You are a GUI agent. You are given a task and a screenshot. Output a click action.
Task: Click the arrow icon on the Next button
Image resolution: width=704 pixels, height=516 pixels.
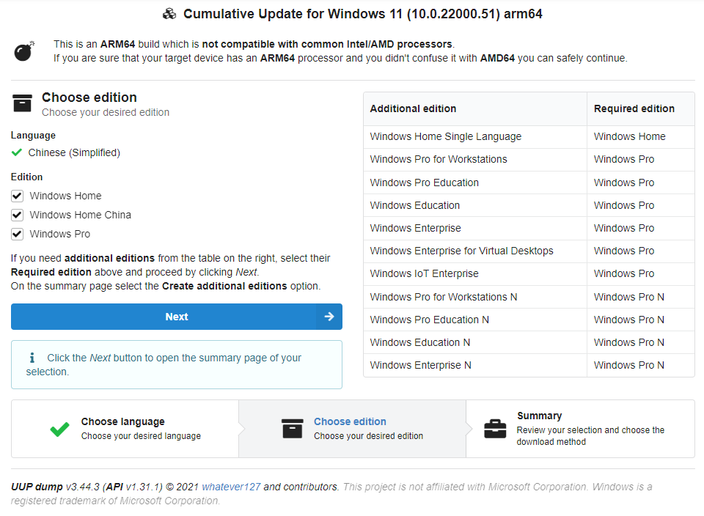329,317
